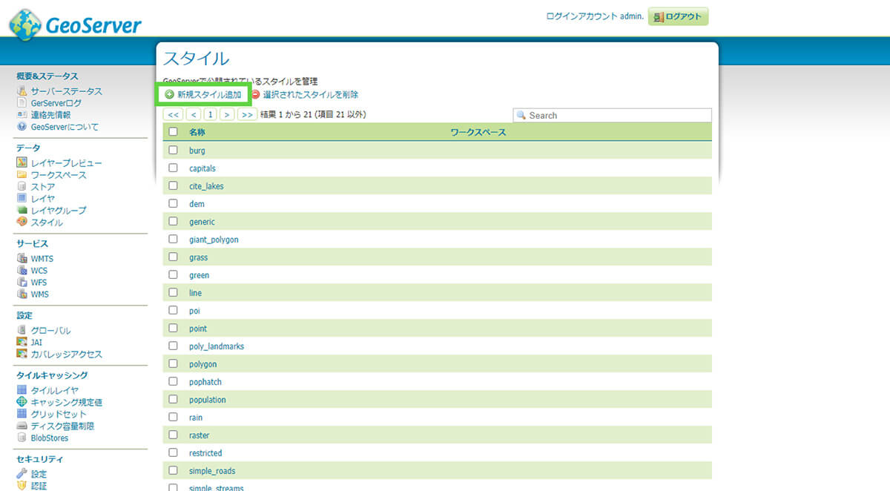This screenshot has width=890, height=491.
Task: Click the icon beside サーバーステータス
Action: click(x=22, y=91)
